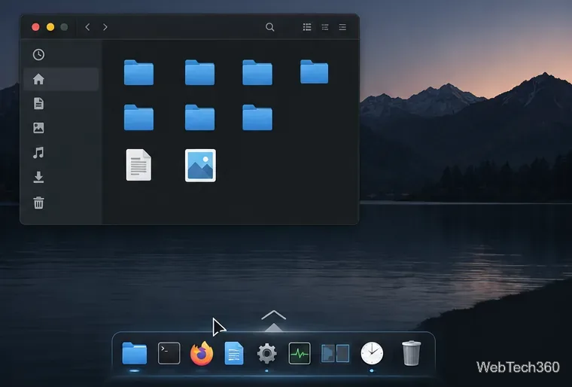Screen dimensions: 572x387
Task: Launch the Files folder in the dock
Action: (134, 353)
